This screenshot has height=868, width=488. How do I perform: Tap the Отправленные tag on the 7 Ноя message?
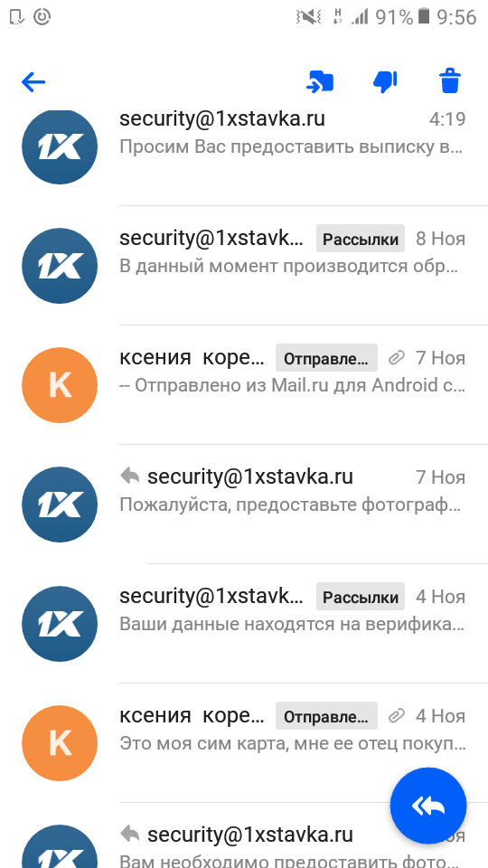pyautogui.click(x=326, y=358)
